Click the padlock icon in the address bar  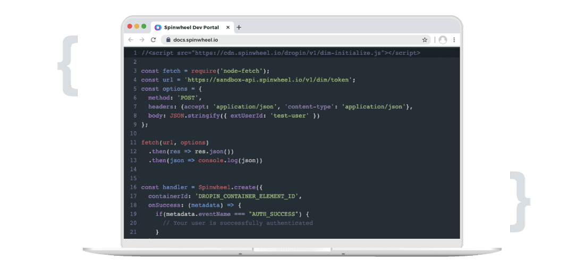168,40
